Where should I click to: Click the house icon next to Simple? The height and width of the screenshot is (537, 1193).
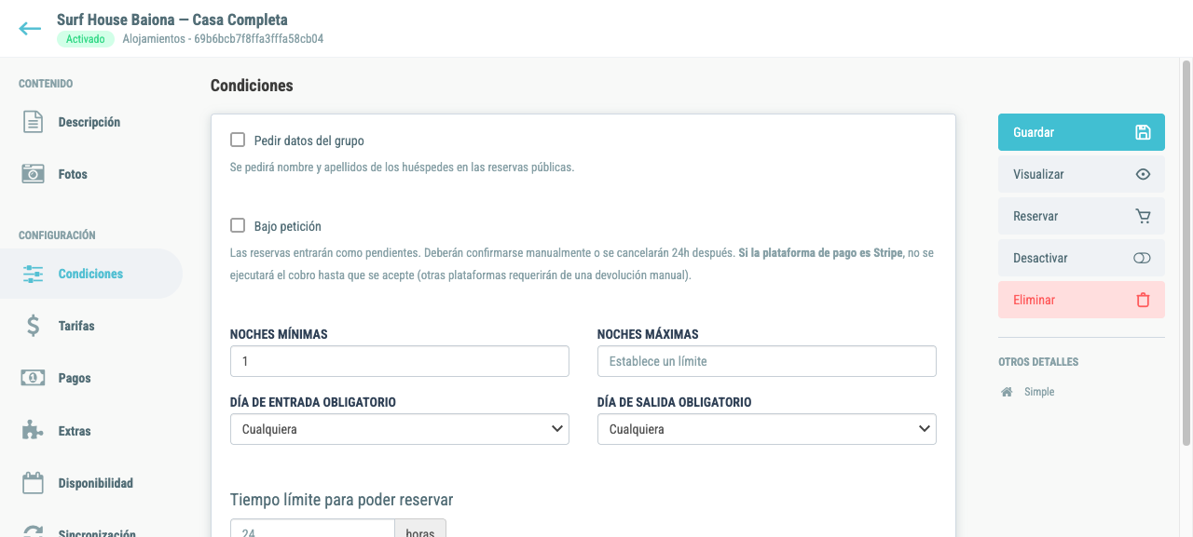pos(1007,392)
